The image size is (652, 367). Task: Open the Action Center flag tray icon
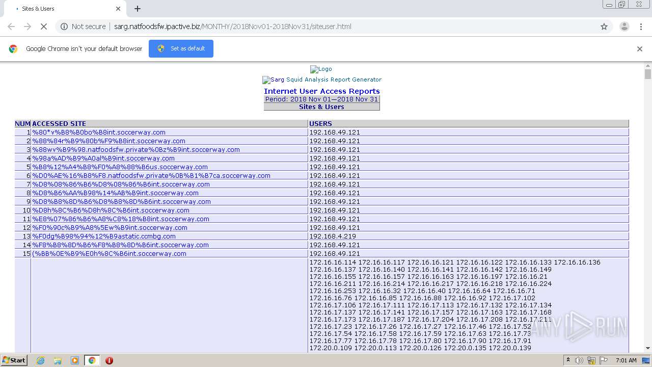click(604, 360)
